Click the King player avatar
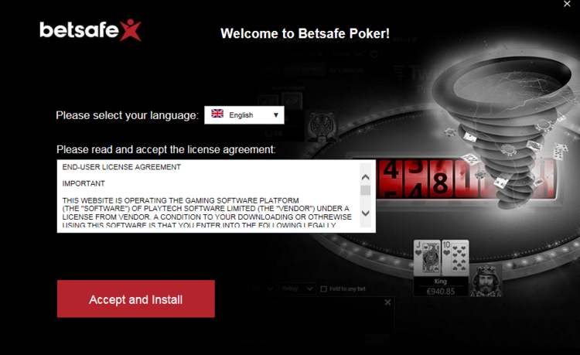The image size is (580, 355). click(x=486, y=281)
